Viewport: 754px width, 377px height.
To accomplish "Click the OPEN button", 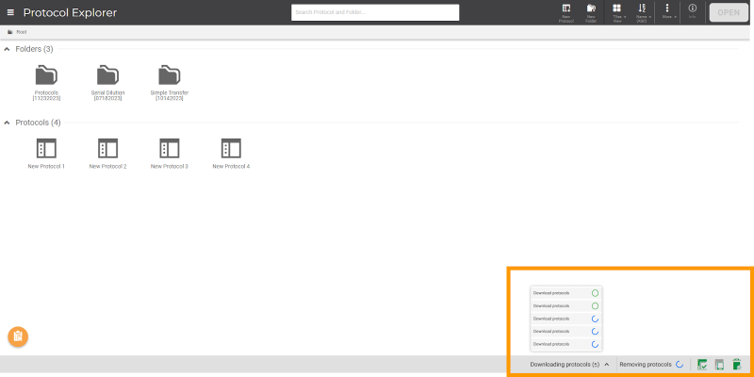I will coord(729,12).
